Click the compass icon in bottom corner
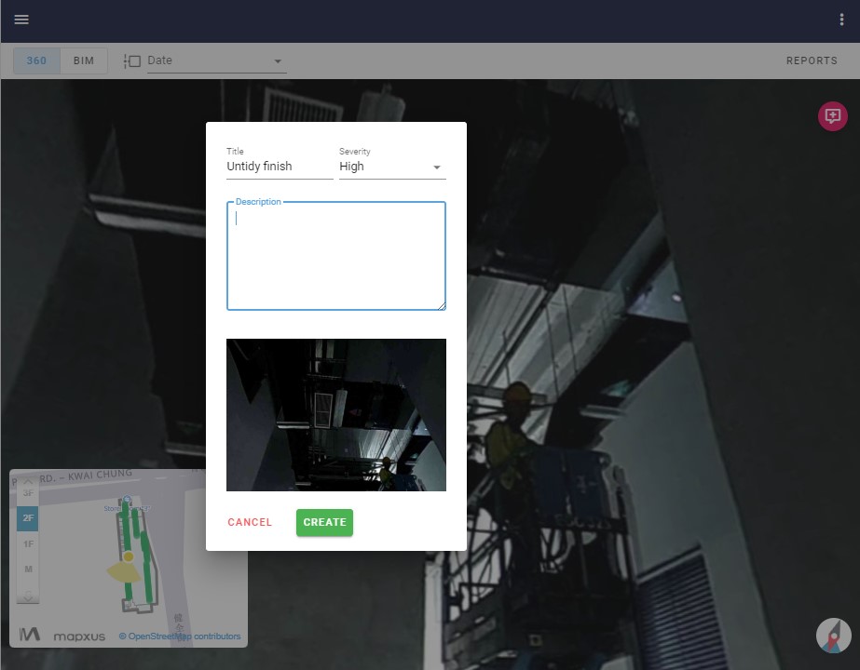The image size is (860, 670). [833, 636]
